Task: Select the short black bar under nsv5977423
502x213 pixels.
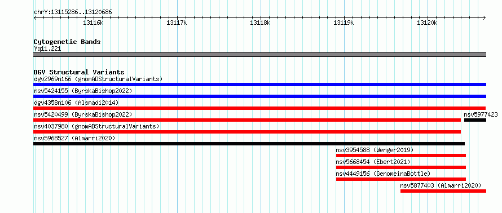Action: (475, 120)
